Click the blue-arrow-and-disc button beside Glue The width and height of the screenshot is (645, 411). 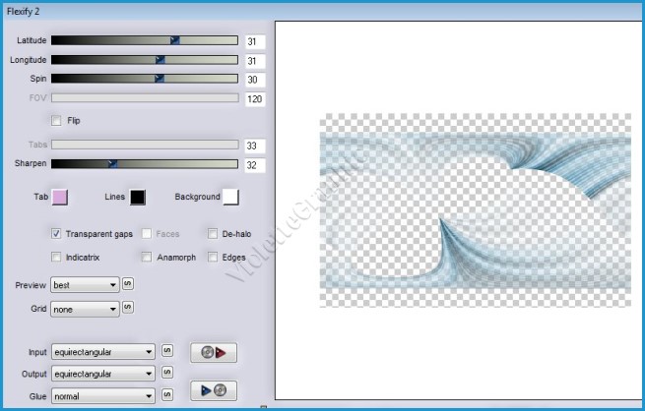[213, 390]
